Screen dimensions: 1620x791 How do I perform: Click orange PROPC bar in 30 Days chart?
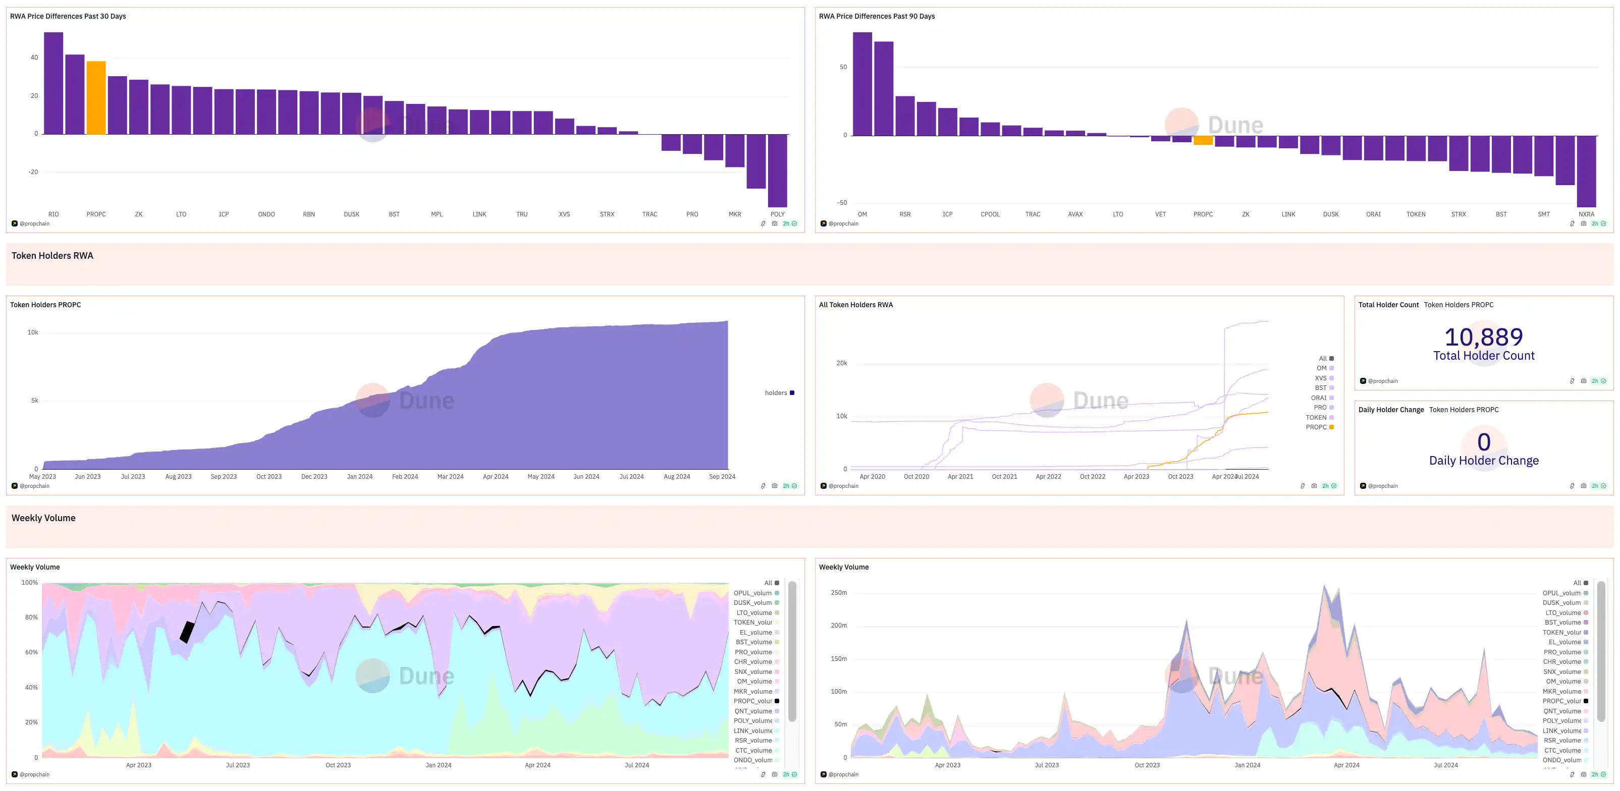tap(95, 98)
